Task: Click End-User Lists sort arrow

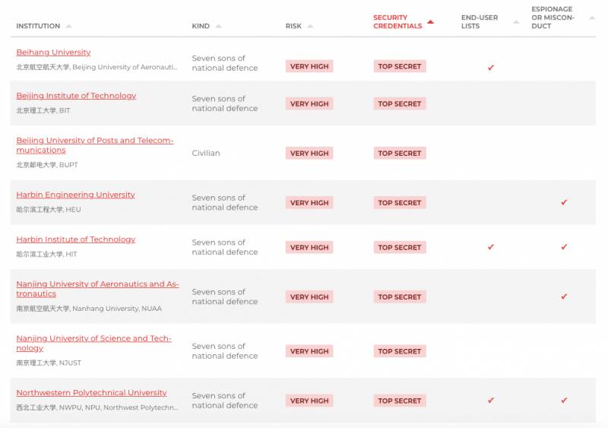Action: click(x=516, y=22)
